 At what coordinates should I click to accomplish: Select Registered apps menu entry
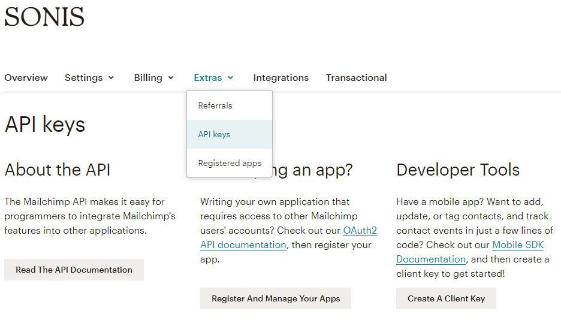point(230,163)
